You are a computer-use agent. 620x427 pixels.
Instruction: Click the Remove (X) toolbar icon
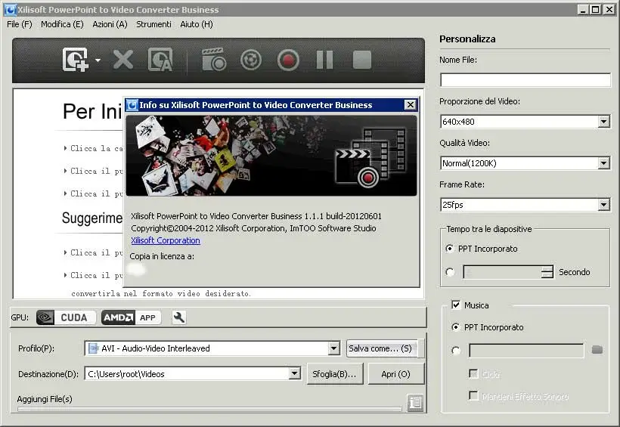tap(123, 60)
